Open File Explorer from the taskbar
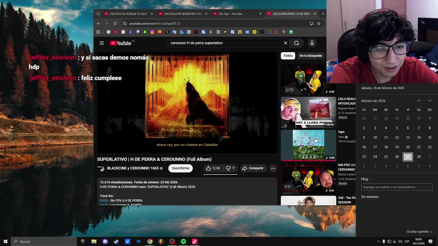The image size is (438, 246). 94,242
